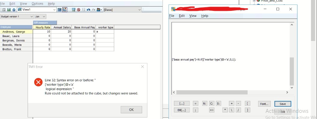Click the Hourly Rate column header
This screenshot has width=317, height=119.
tap(42, 27)
